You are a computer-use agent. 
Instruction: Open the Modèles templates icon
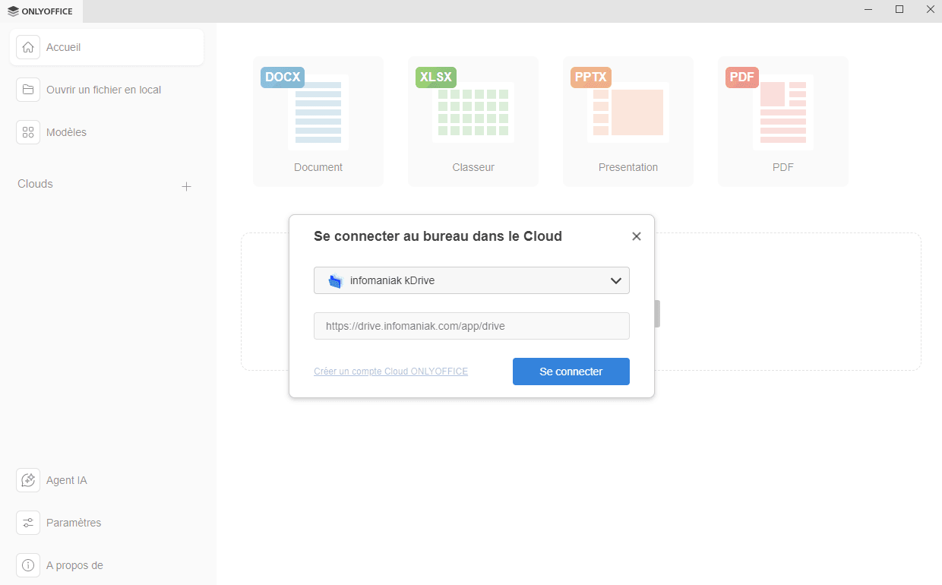[x=27, y=131]
